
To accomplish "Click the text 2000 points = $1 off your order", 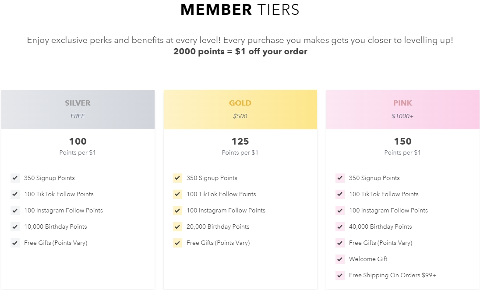I will click(240, 51).
